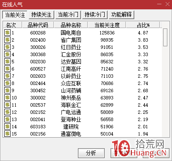This screenshot has height=161, width=172.
Task: Click the stock name 达安基因
Action: click(x=71, y=62)
